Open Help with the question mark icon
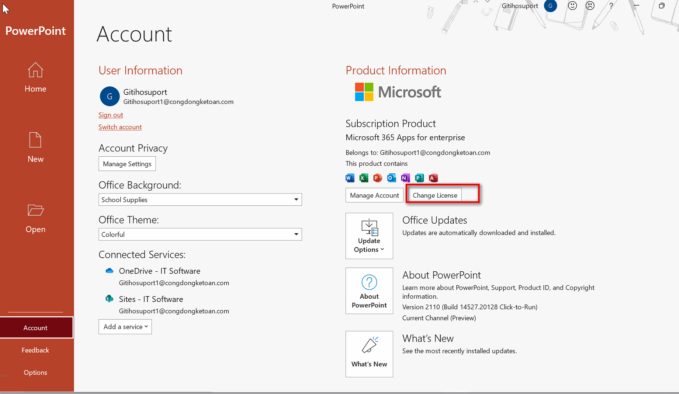Viewport: 679px width, 394px height. coord(611,6)
